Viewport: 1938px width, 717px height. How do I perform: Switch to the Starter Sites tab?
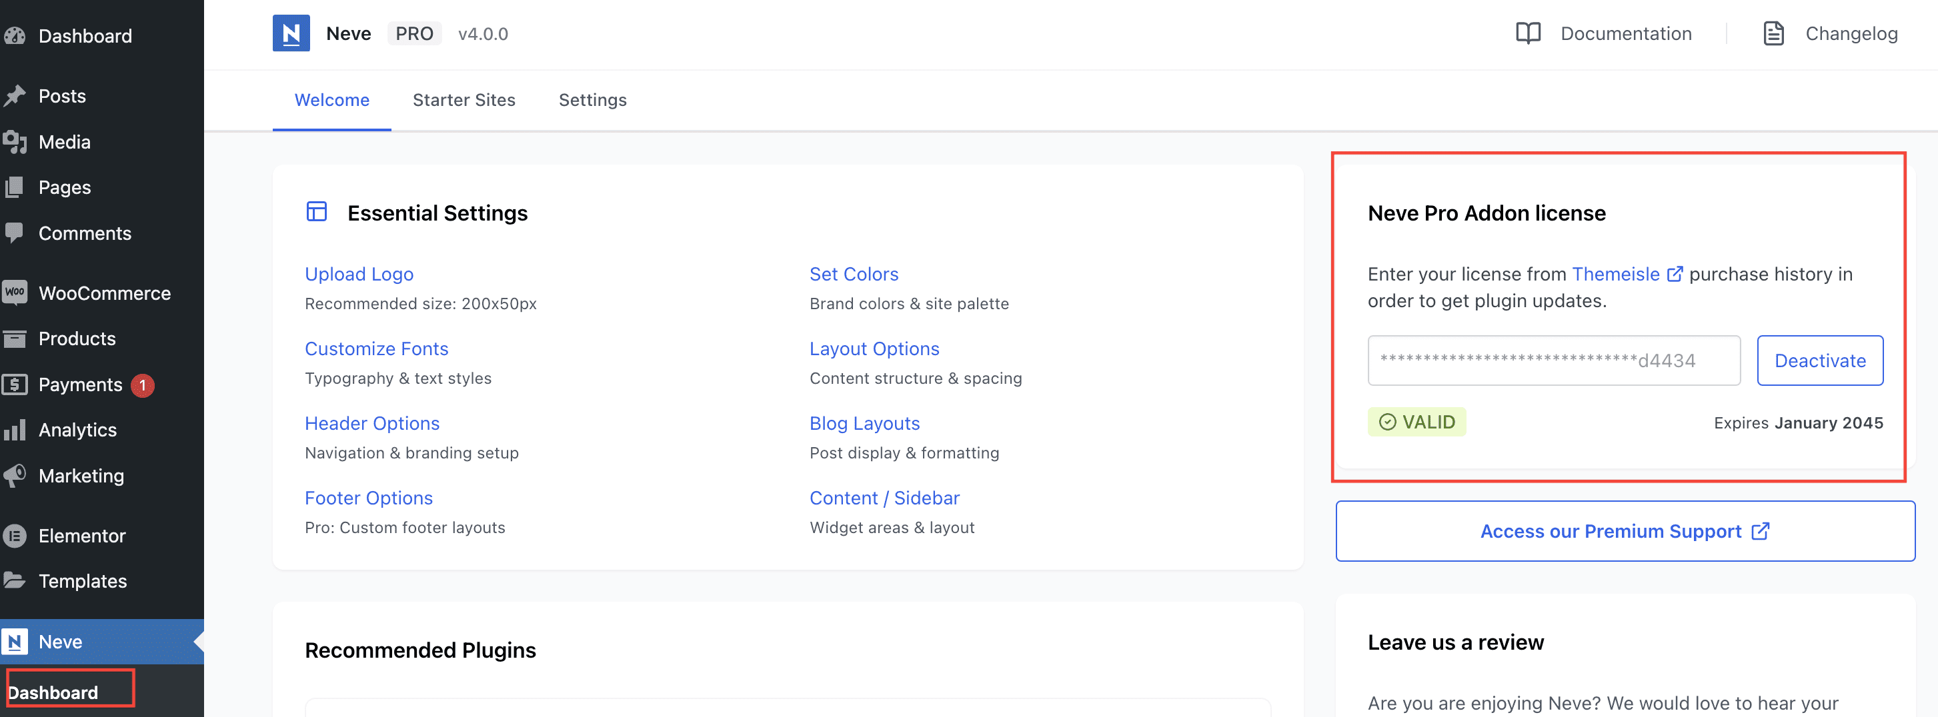463,100
